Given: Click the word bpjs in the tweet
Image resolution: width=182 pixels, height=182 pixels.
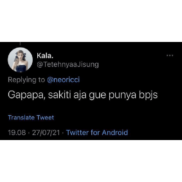Looking at the screenshot, I should click(x=148, y=95).
